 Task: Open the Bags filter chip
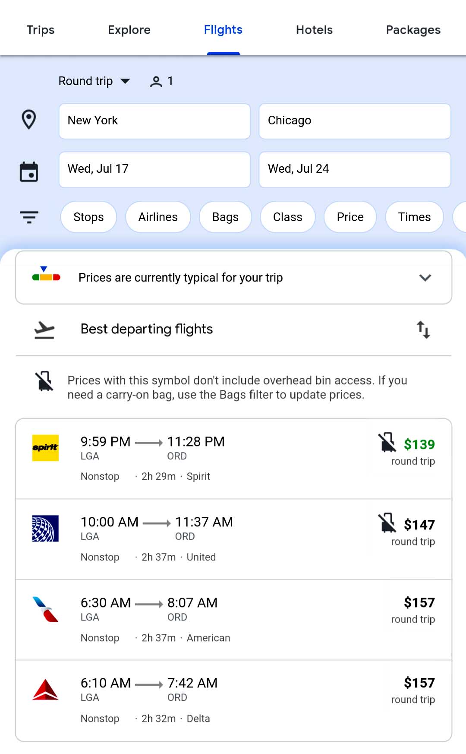[x=225, y=217]
